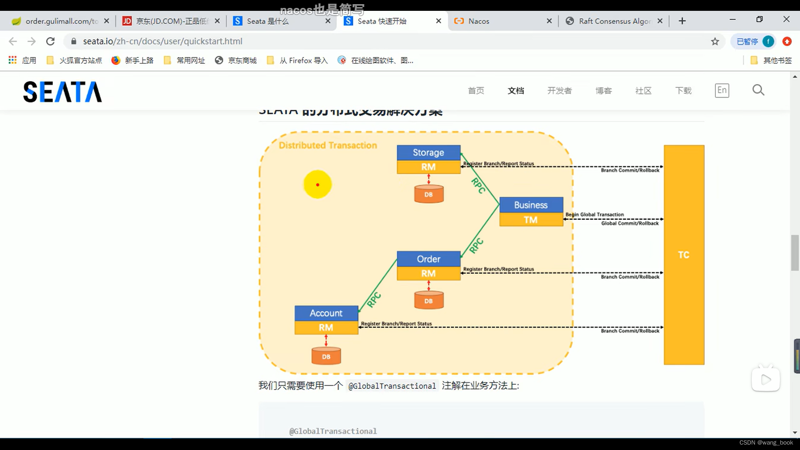Open the browser profile avatar
Image resolution: width=800 pixels, height=450 pixels.
pos(768,41)
